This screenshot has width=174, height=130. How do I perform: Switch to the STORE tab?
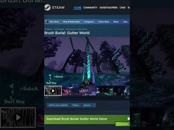coord(78,8)
